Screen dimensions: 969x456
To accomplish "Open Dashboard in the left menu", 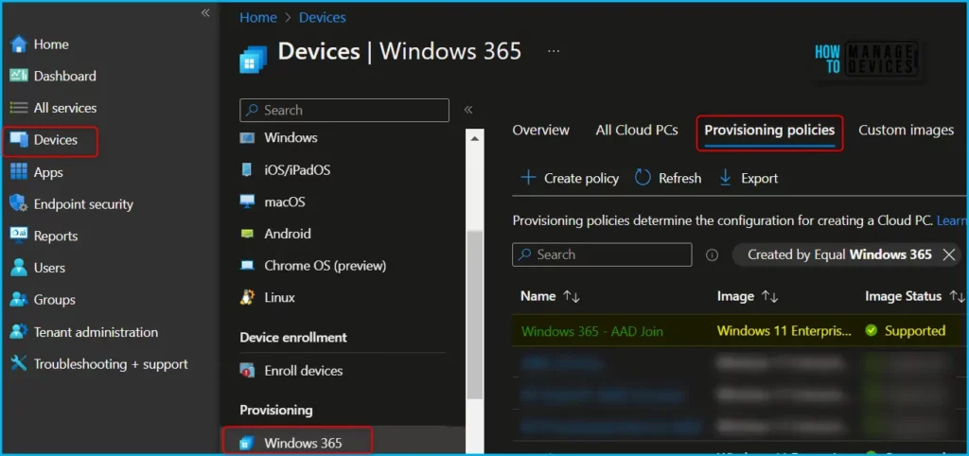I will (x=65, y=76).
